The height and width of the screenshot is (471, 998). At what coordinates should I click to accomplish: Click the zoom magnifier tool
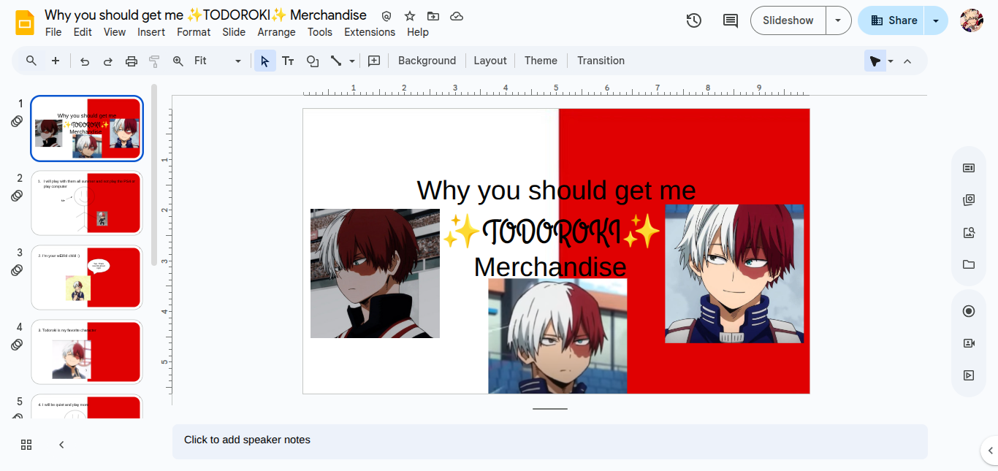point(178,61)
